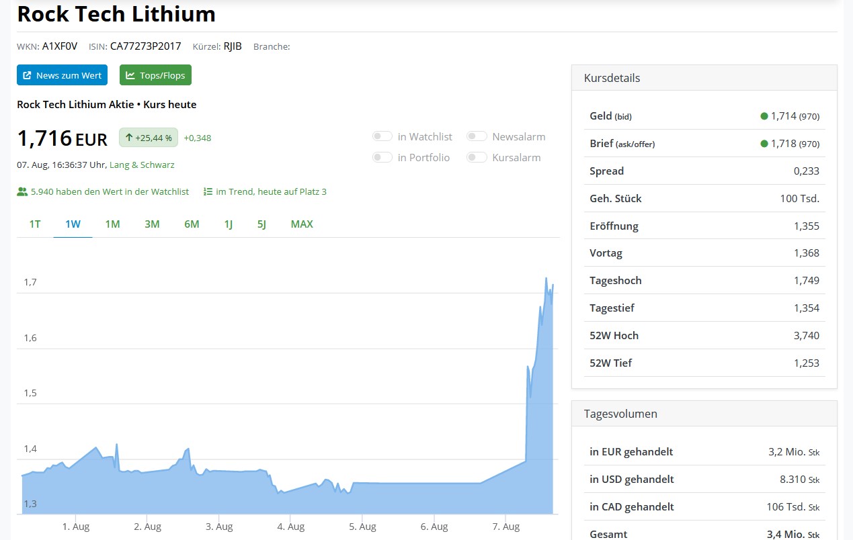Show the 3M chart timeframe

(152, 224)
